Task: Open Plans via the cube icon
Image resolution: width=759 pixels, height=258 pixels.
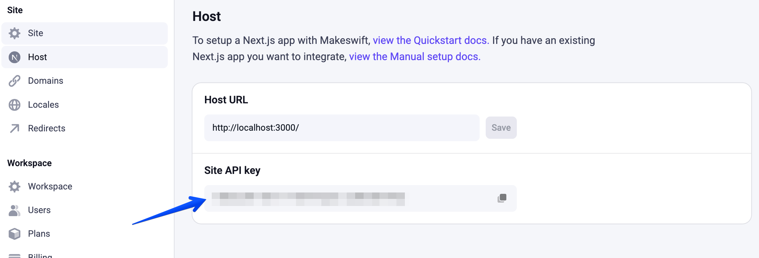Action: [14, 233]
